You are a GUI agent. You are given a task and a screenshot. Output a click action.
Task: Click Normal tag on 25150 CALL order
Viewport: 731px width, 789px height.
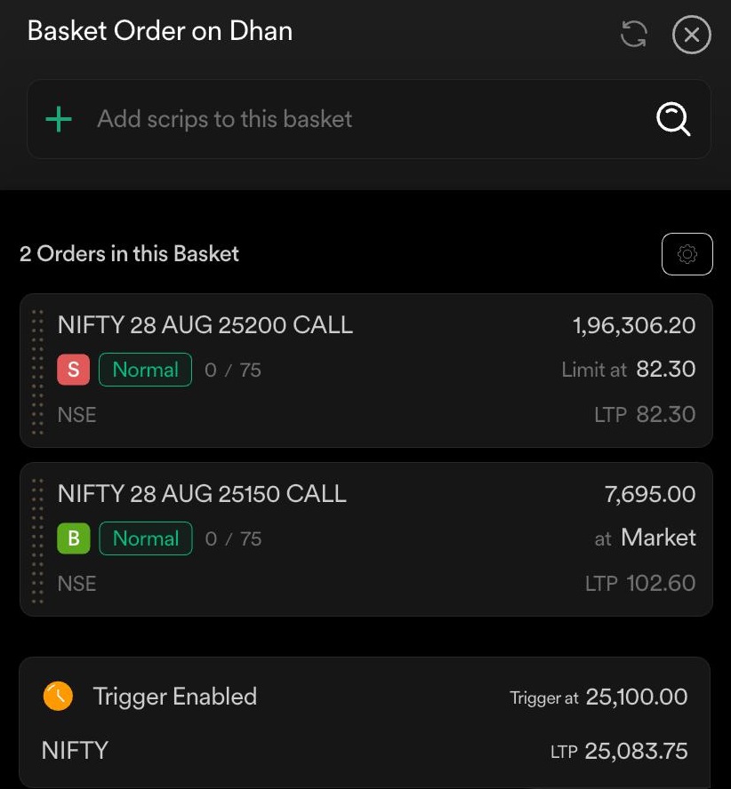[145, 538]
